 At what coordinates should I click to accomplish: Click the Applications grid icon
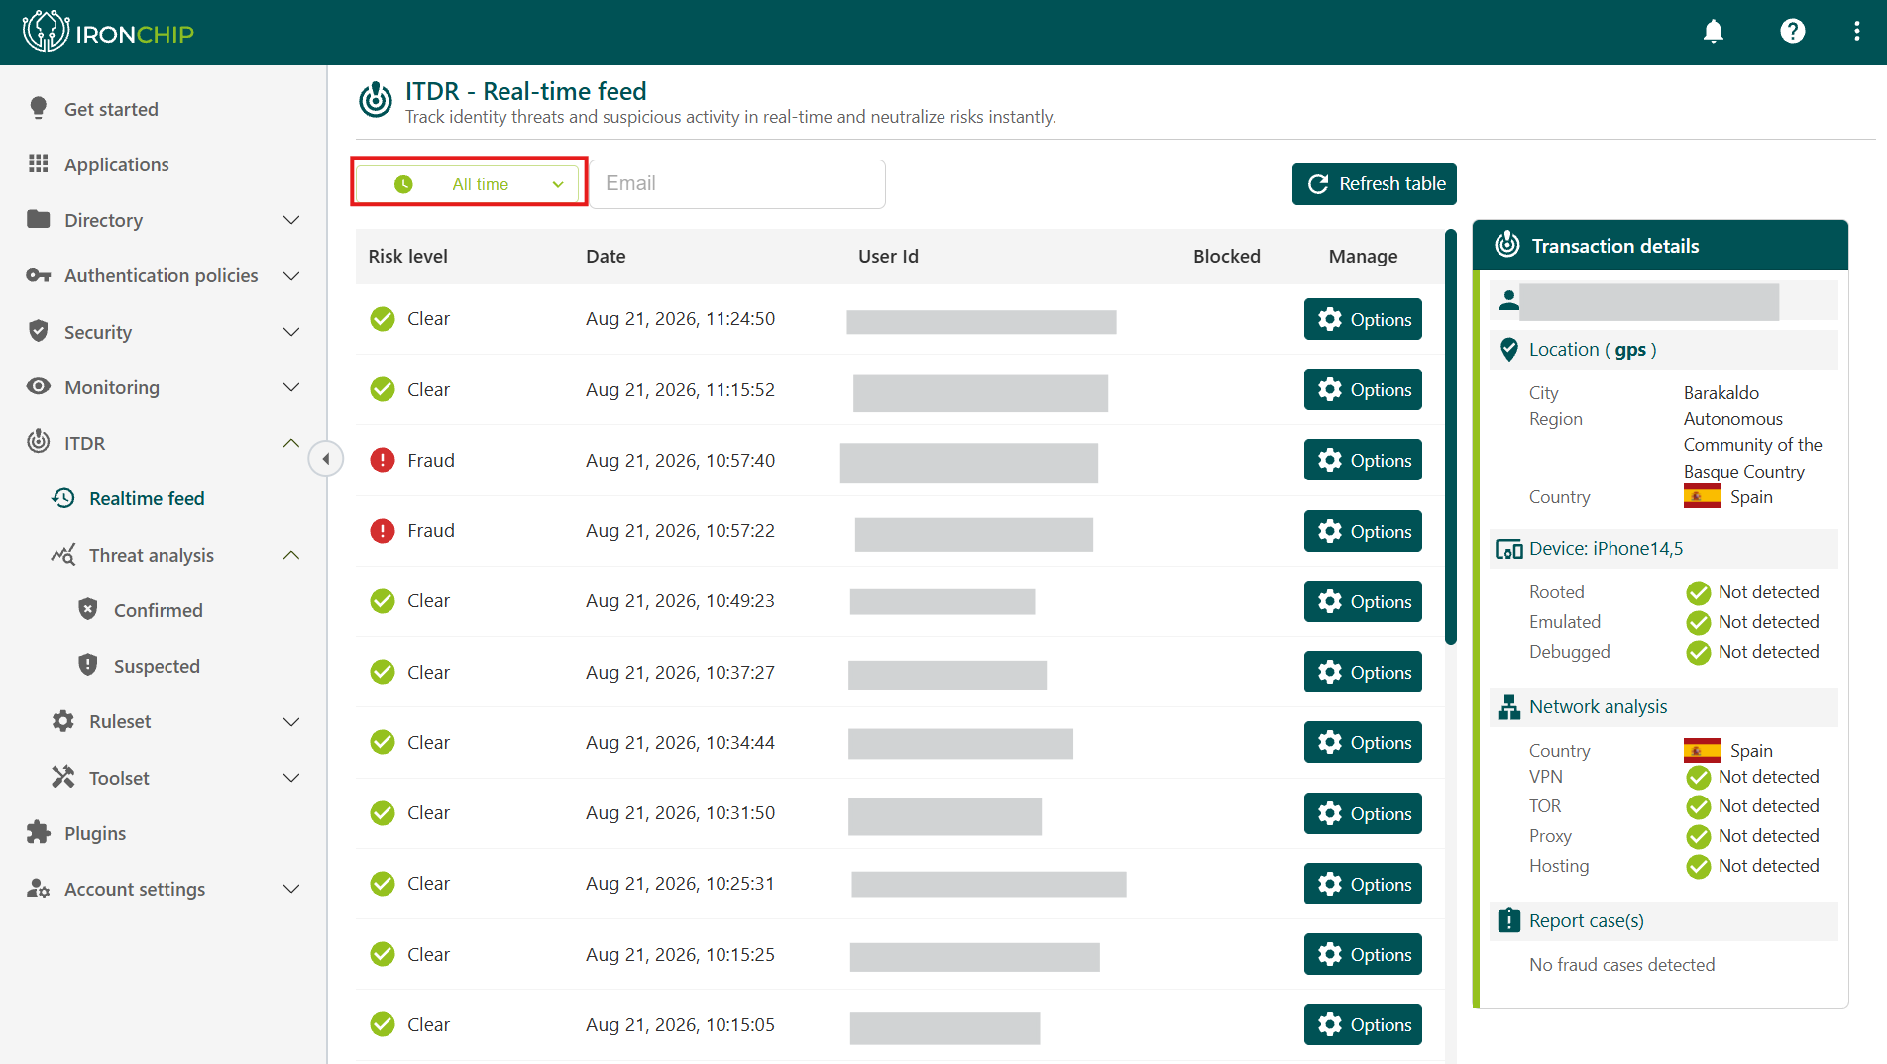[39, 163]
